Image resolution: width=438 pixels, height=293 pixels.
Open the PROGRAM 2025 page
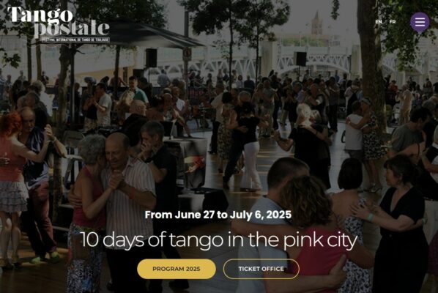177,269
